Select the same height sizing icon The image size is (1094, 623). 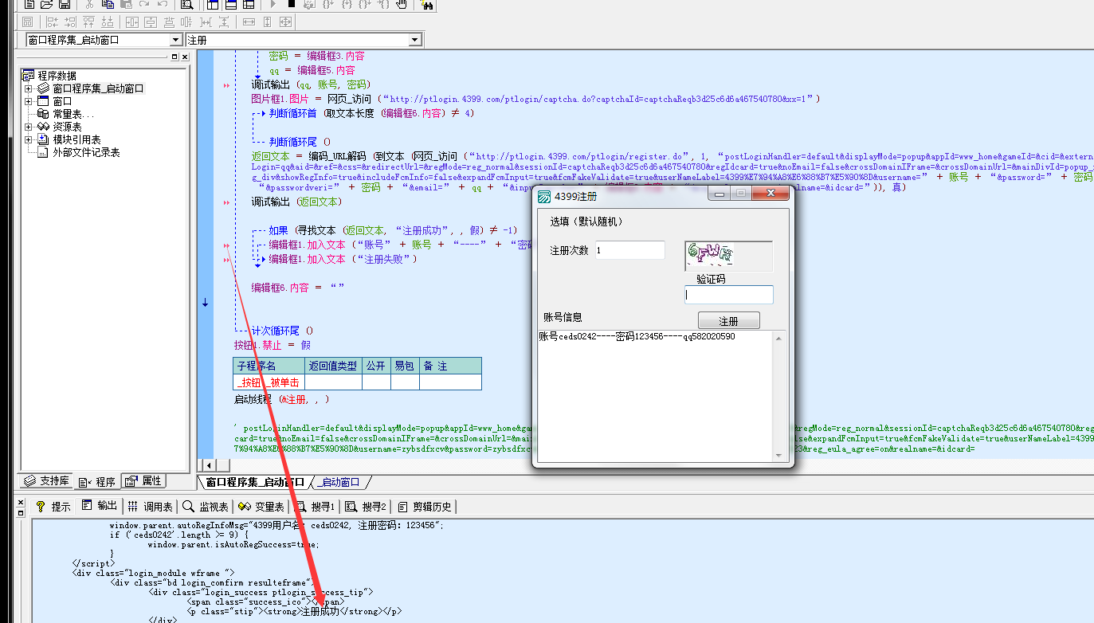267,22
